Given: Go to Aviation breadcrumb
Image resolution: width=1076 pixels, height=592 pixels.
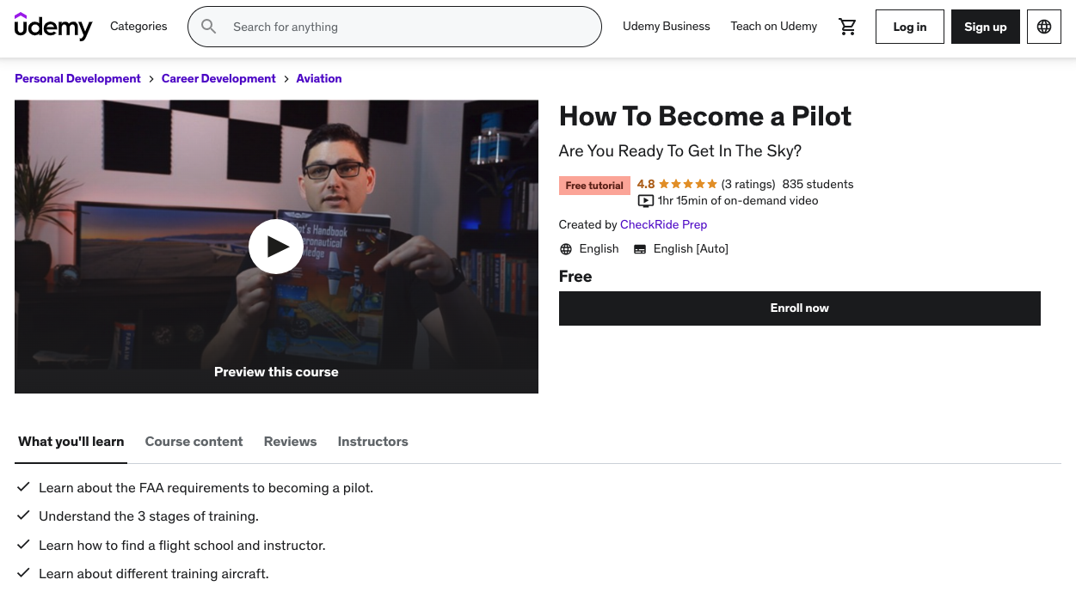Looking at the screenshot, I should point(319,78).
